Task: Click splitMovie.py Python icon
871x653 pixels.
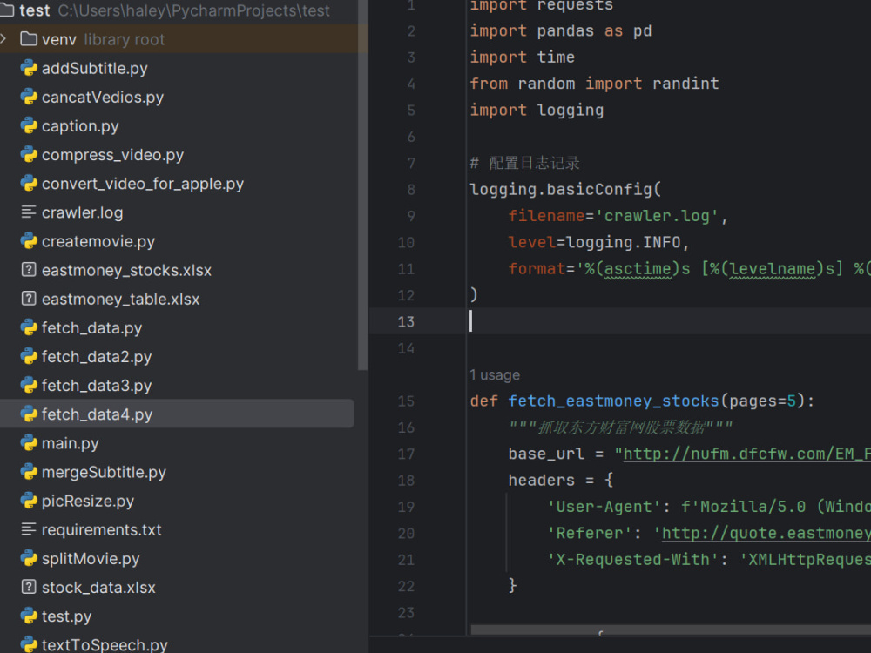Action: pyautogui.click(x=29, y=558)
